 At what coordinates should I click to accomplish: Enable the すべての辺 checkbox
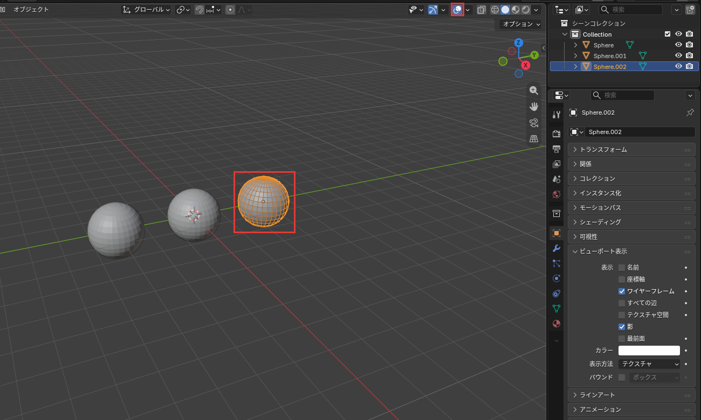coord(622,303)
